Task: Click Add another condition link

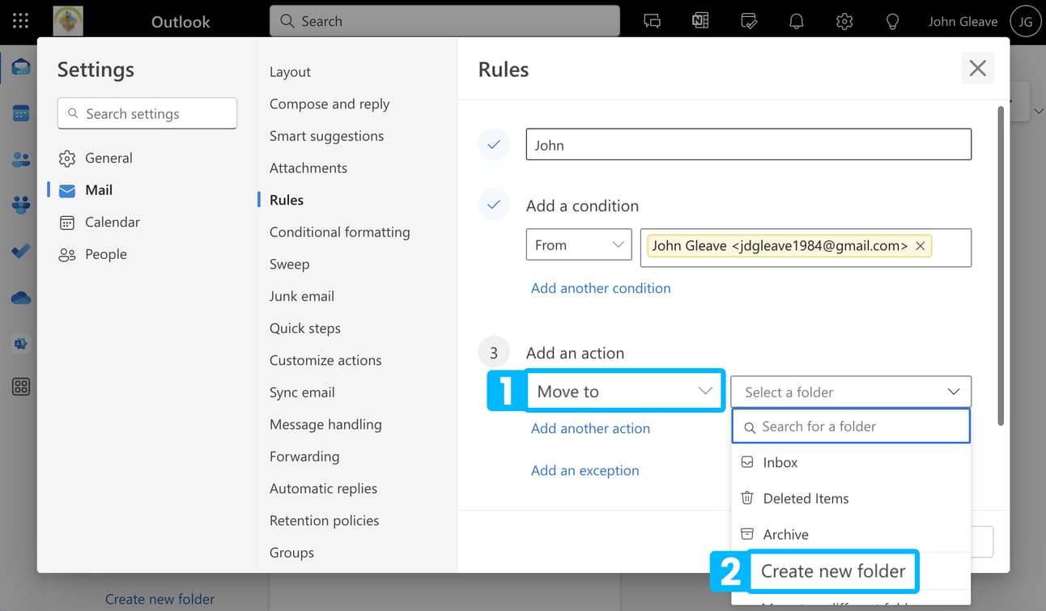Action: [x=601, y=288]
